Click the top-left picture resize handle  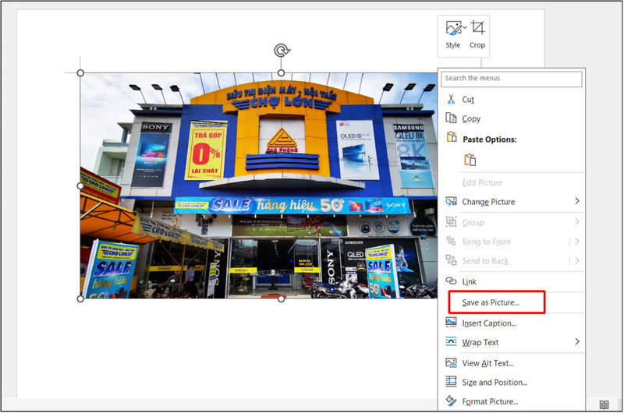(x=80, y=72)
